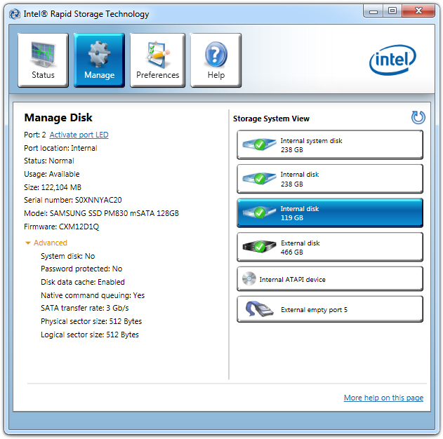Image resolution: width=443 pixels, height=439 pixels.
Task: Open the Help tab
Action: click(216, 60)
